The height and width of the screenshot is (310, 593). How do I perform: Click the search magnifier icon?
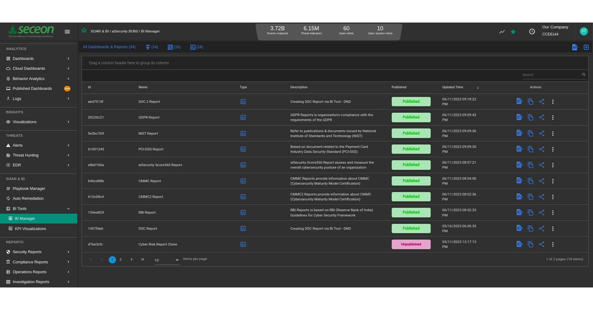point(584,74)
